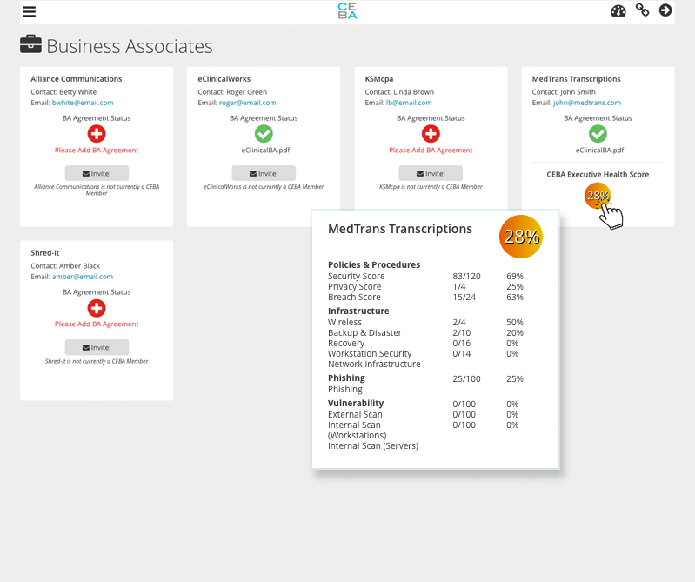Screen dimensions: 695x582
Task: Invite KSMcpa to CEBA
Action: click(431, 173)
